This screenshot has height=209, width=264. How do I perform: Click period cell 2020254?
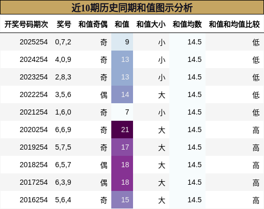pos(34,130)
